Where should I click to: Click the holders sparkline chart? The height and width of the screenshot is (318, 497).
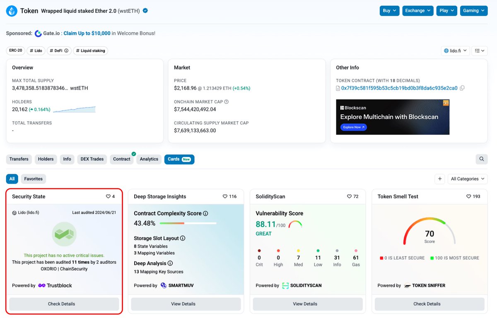point(75,109)
